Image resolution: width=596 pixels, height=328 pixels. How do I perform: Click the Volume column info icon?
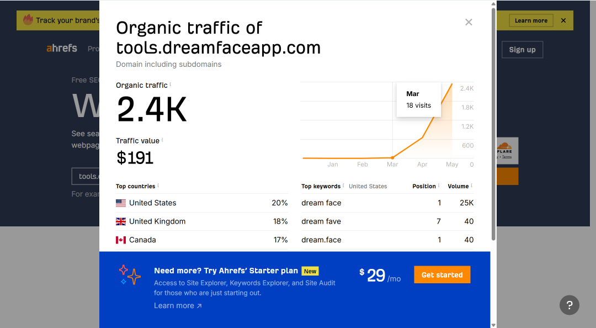coord(472,186)
